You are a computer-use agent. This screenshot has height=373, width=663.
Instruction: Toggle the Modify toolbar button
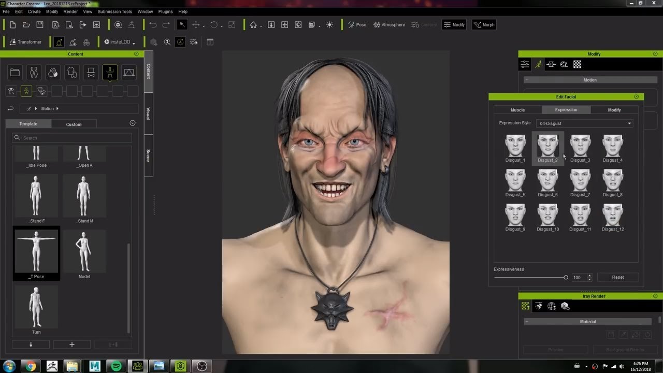[x=454, y=25]
